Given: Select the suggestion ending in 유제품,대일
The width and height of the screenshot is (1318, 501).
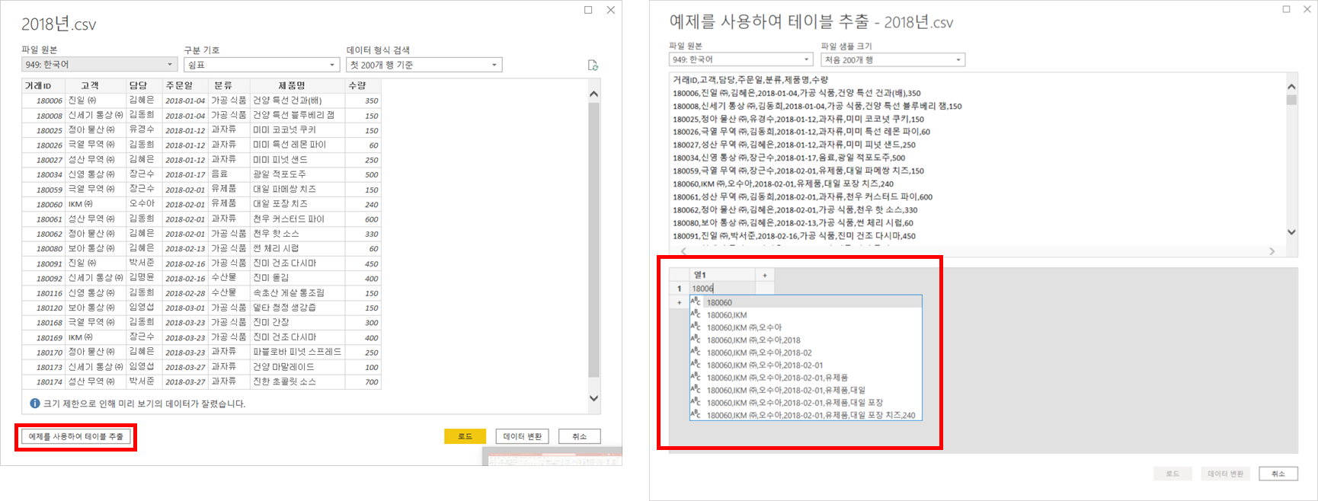Looking at the screenshot, I should pos(806,390).
